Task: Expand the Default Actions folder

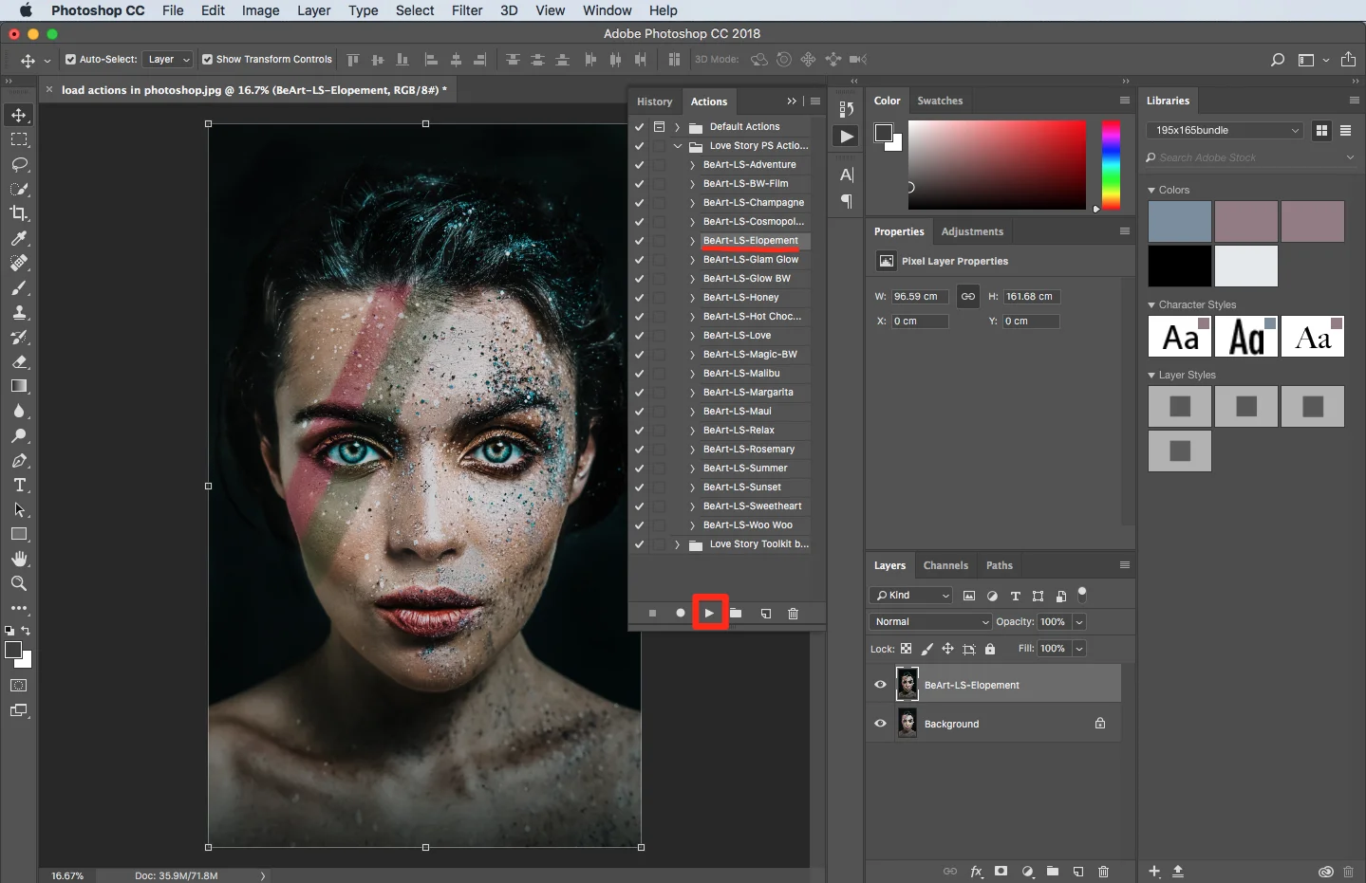Action: [677, 127]
